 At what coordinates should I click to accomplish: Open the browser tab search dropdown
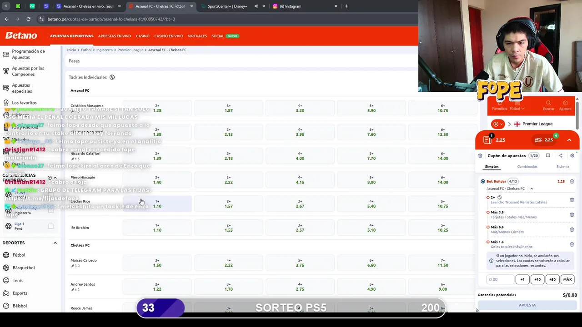click(6, 6)
